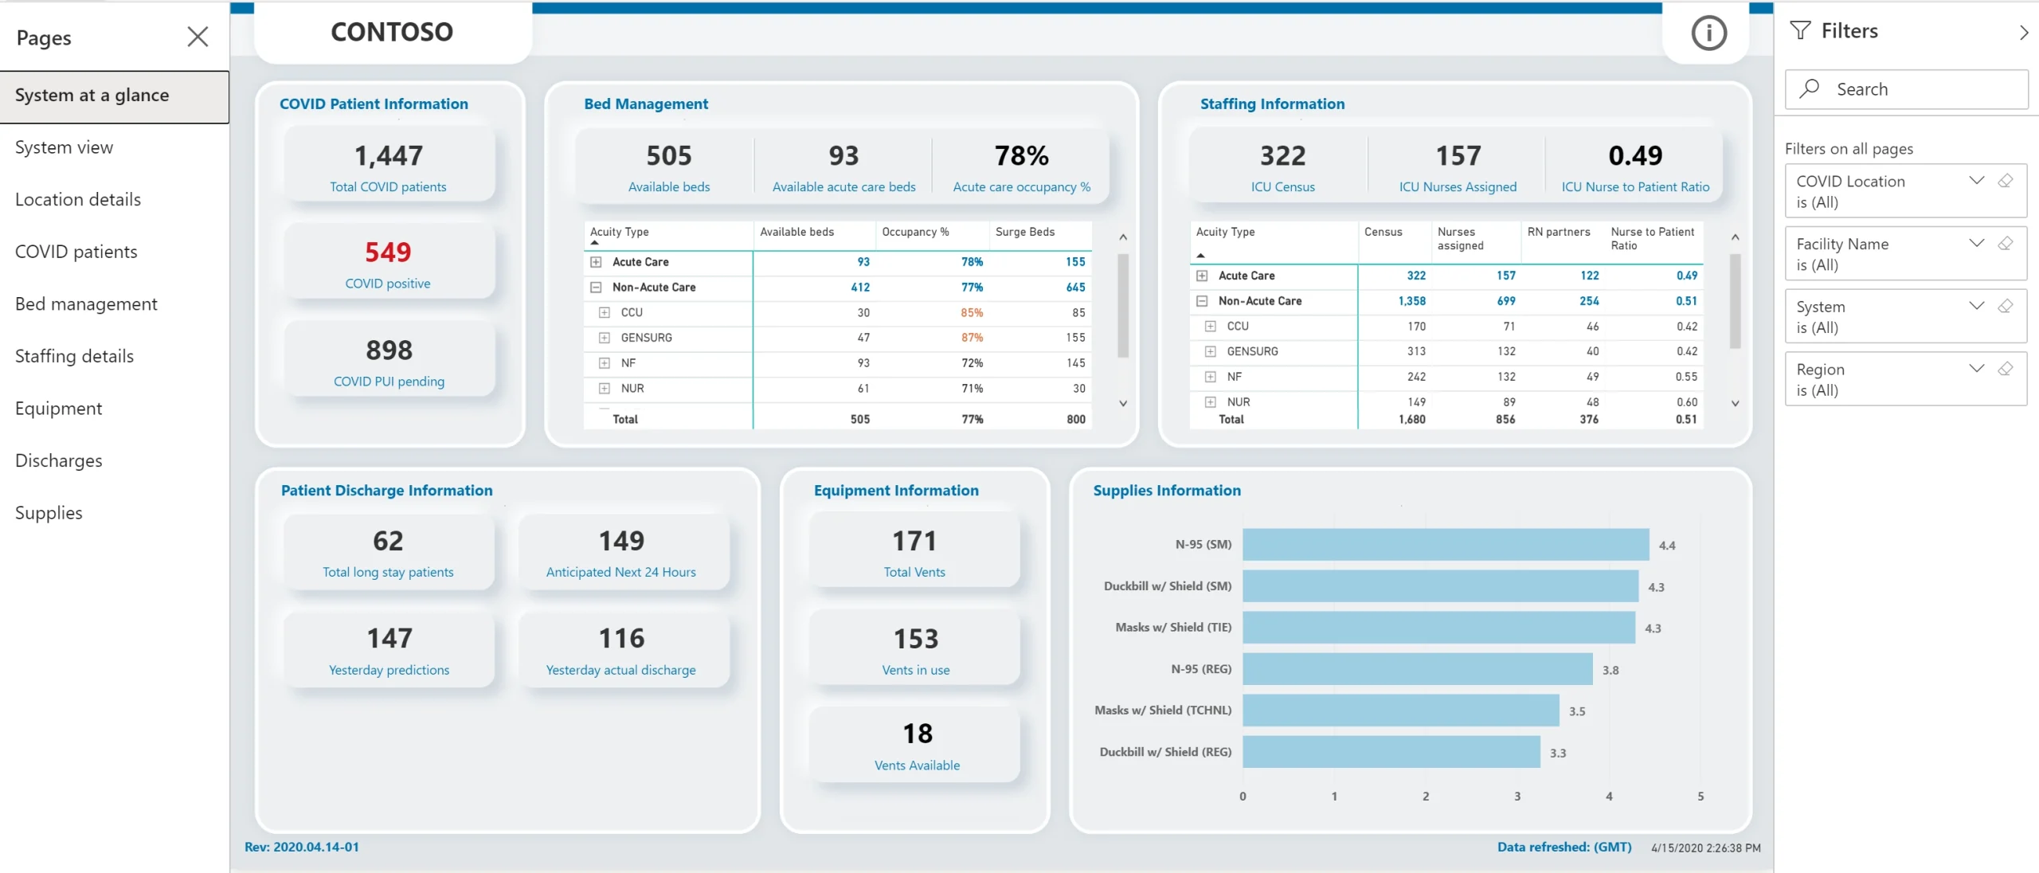Clear the Facility Name filter value
Screen dimensions: 2039x873
coord(2006,245)
